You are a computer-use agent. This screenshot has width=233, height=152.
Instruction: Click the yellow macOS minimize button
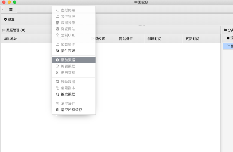[9, 2]
